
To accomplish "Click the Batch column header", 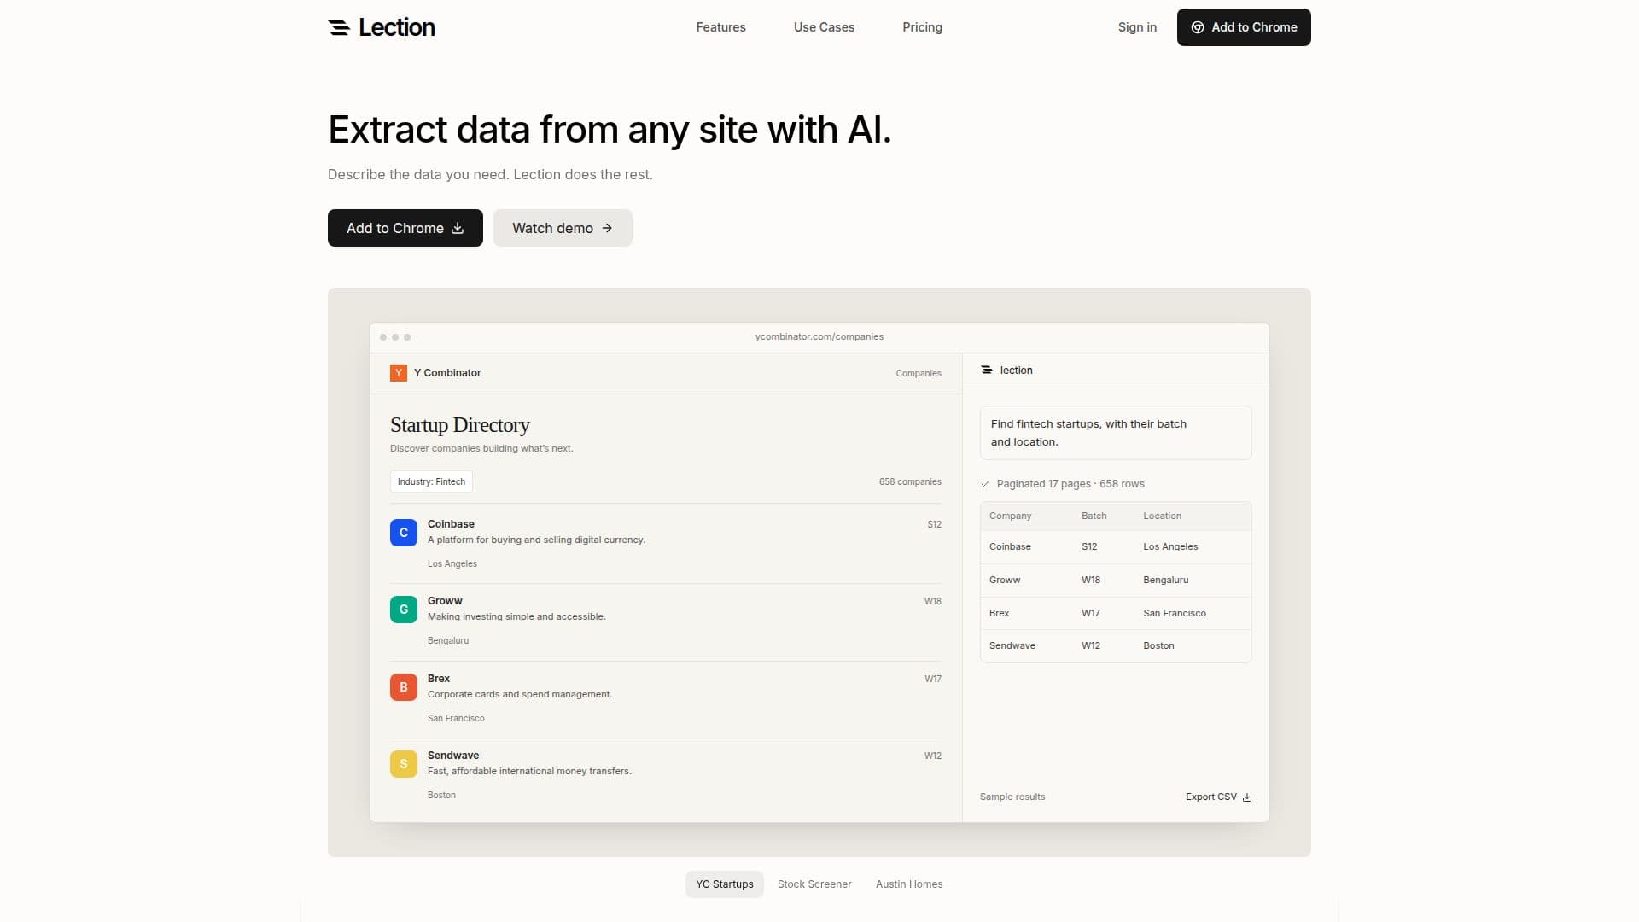I will click(1094, 516).
